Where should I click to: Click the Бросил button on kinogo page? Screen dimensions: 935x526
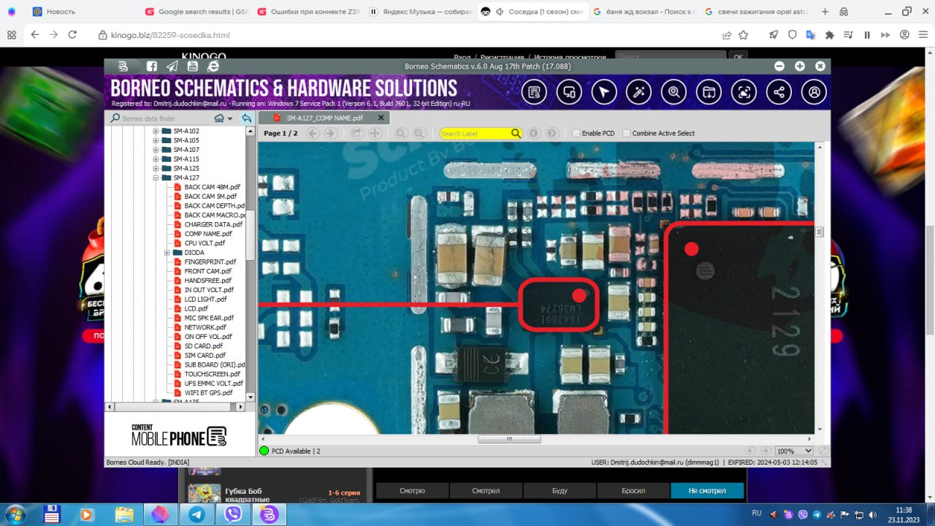(633, 491)
